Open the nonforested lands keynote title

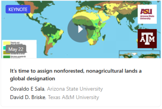pos(75,75)
